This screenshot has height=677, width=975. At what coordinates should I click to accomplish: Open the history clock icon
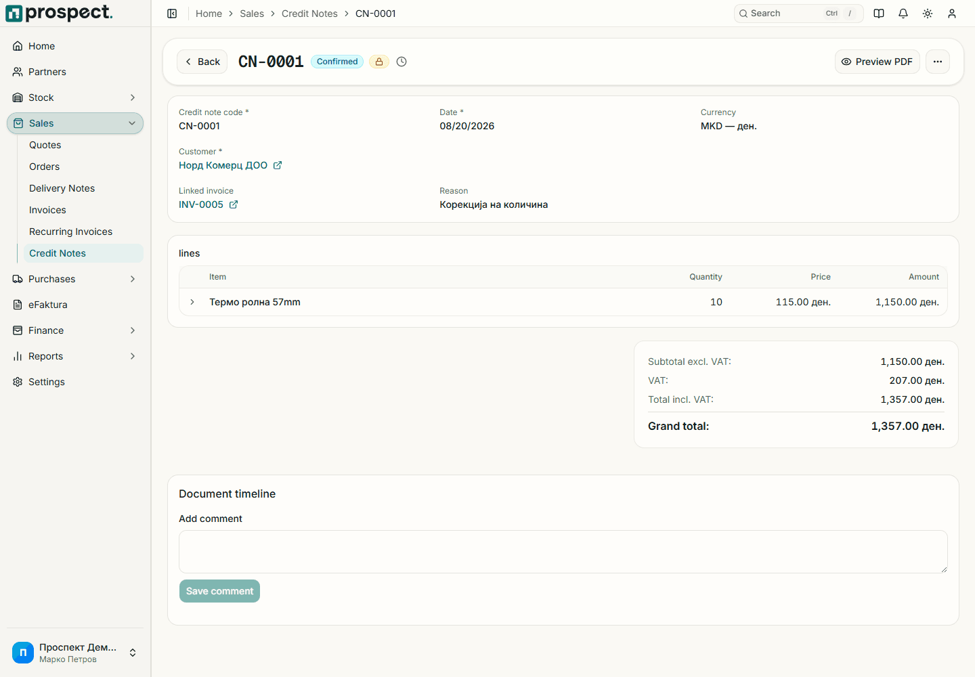(402, 62)
